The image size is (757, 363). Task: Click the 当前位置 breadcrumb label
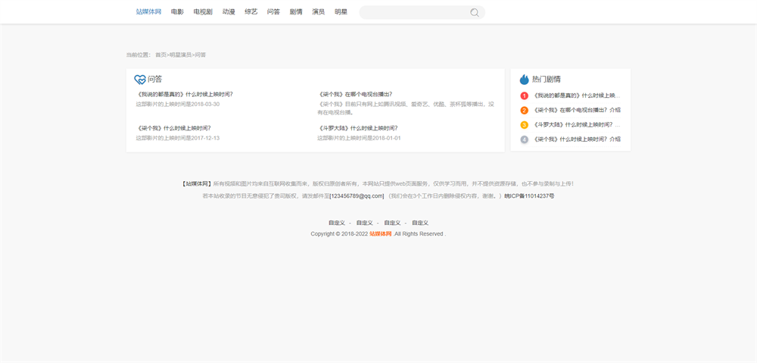click(x=138, y=55)
